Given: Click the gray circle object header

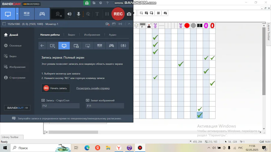Looking at the screenshot, I should coord(193,26).
